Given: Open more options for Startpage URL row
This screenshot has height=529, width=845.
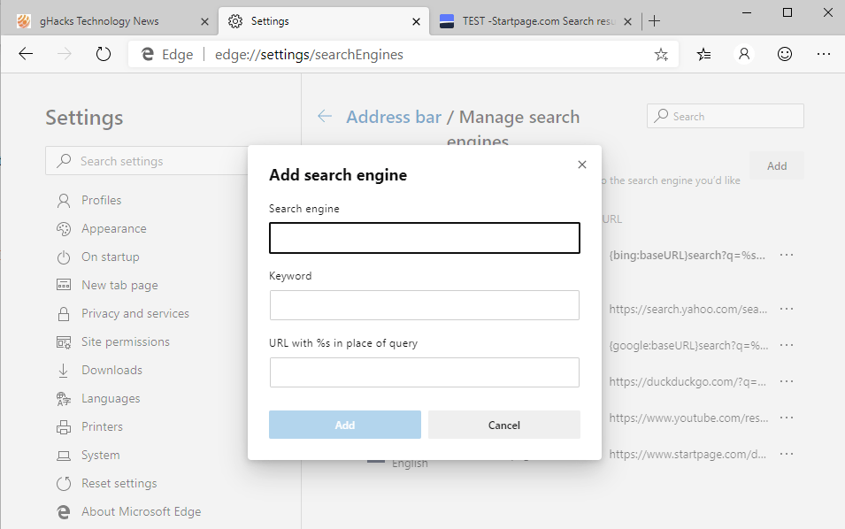Looking at the screenshot, I should coord(787,454).
